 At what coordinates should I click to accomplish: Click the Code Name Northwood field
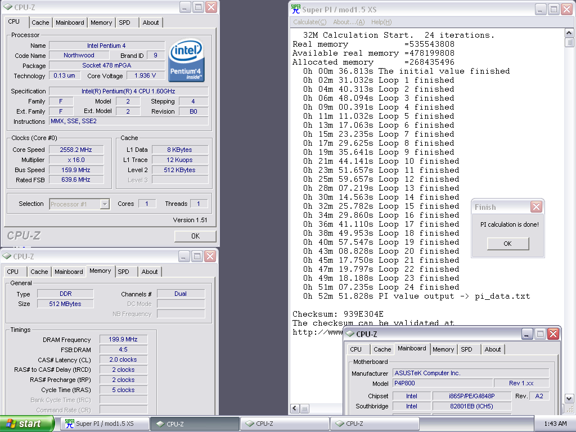click(x=79, y=56)
